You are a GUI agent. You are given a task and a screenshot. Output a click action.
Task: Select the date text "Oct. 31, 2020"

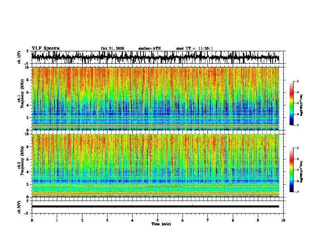112,48
